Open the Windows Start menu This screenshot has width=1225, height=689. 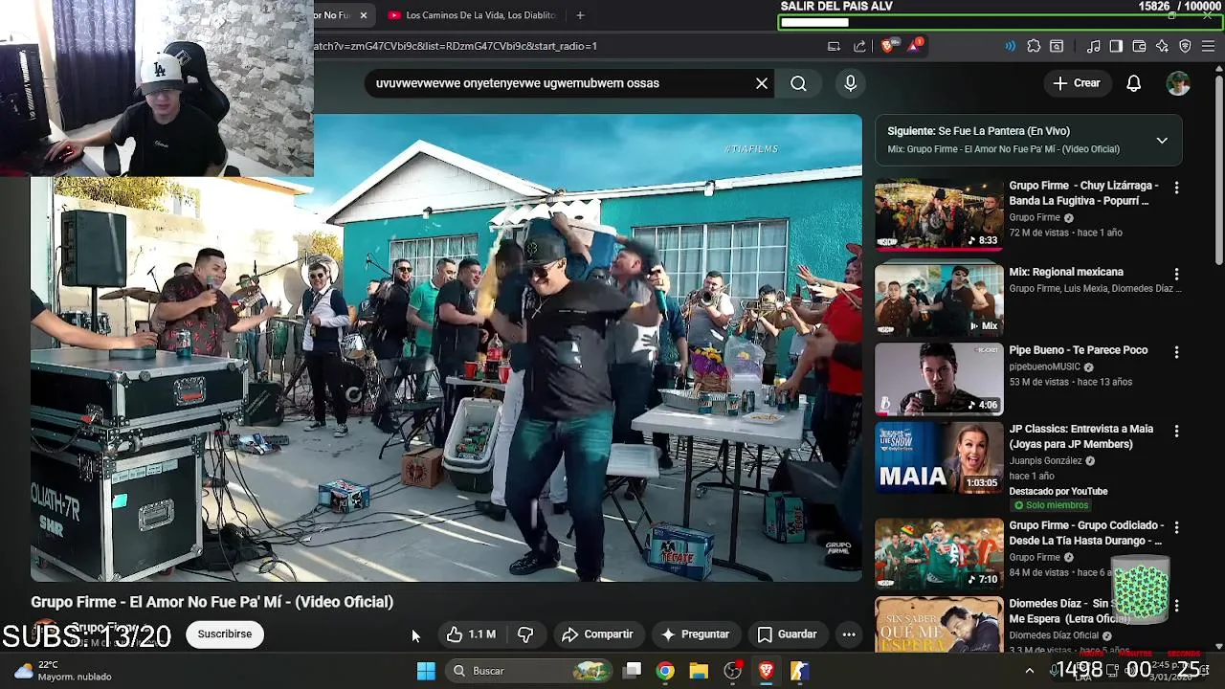click(426, 671)
